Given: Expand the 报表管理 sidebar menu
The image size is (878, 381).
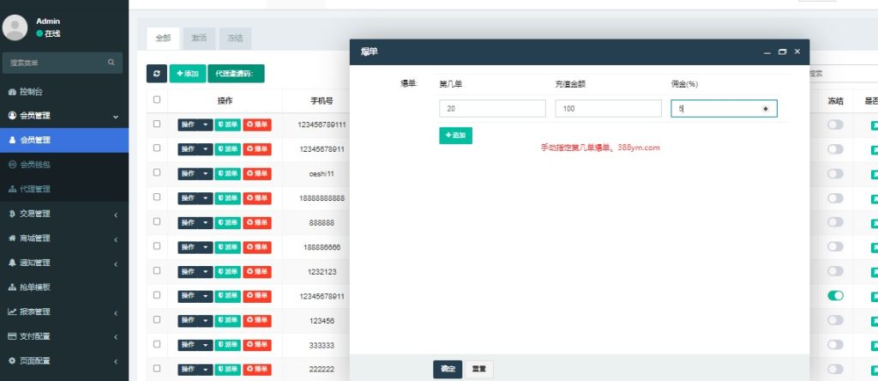Looking at the screenshot, I should (64, 311).
